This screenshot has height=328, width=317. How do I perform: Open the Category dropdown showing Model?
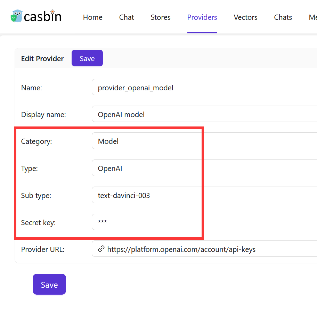coord(146,141)
